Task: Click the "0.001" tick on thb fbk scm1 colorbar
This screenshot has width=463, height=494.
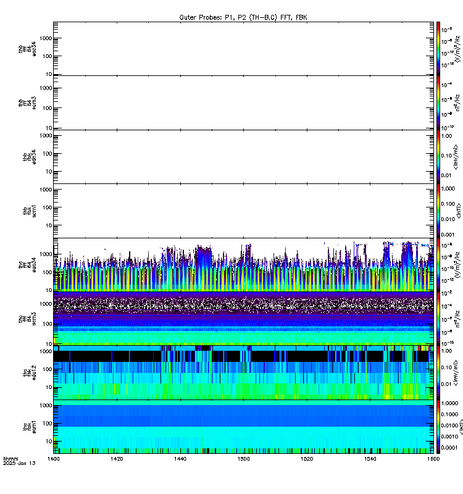Action: coord(448,235)
